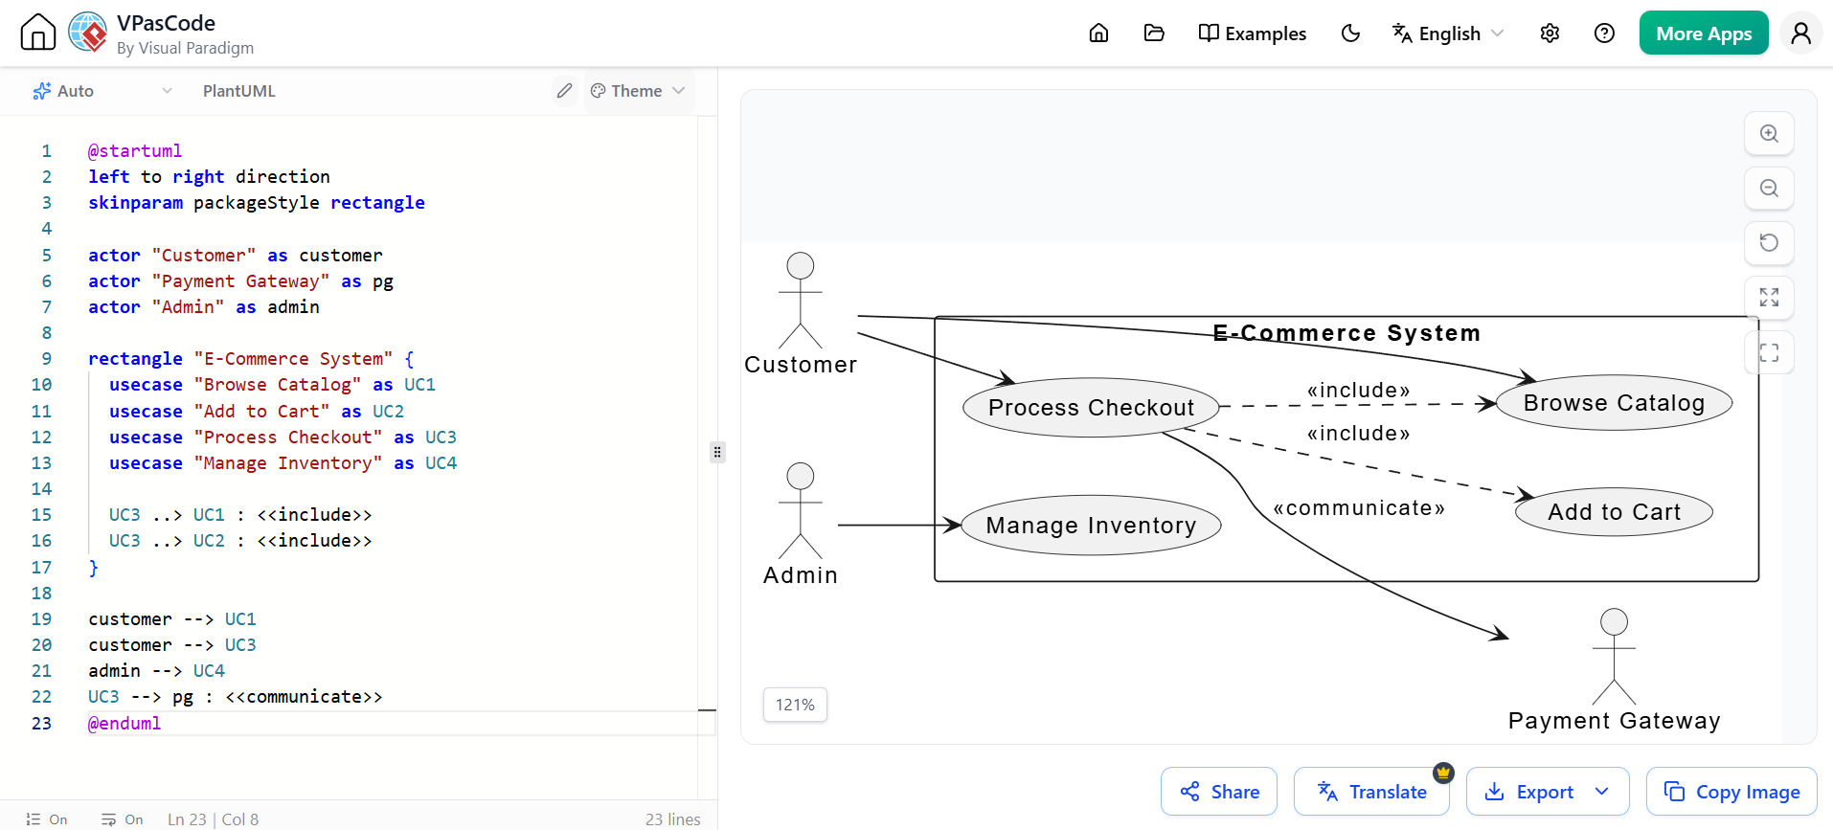Click the PlantUML language label
Viewport: 1833px width, 830px height.
239,91
